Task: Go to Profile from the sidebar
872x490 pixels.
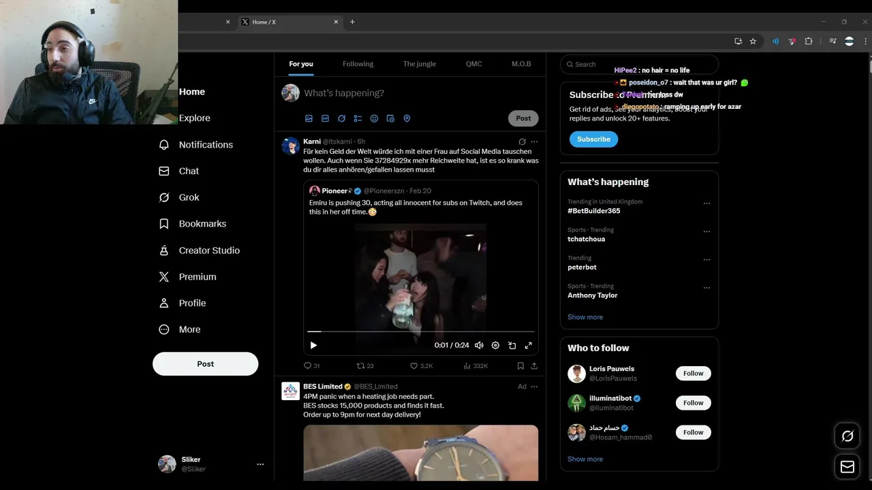Action: point(182,303)
